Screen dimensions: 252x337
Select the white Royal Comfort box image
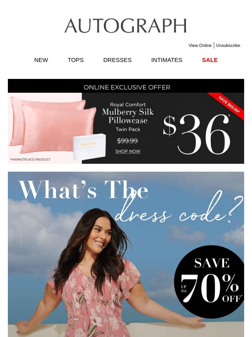[89, 146]
